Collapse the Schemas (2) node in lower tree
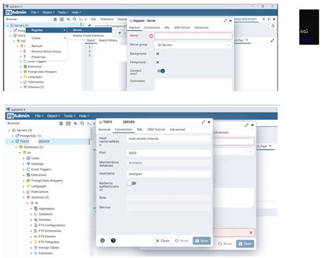Image resolution: width=324 pixels, height=258 pixels. 24,198
